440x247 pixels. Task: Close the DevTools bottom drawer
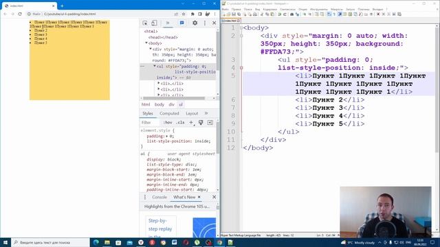point(214,197)
